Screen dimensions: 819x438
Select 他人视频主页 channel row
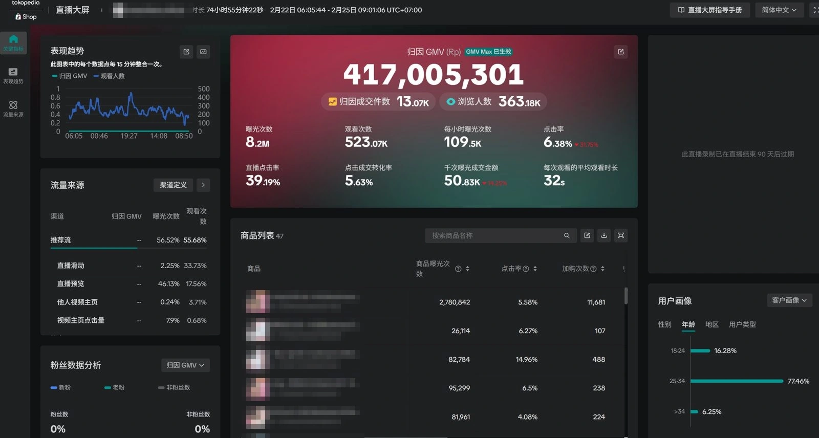tap(128, 302)
